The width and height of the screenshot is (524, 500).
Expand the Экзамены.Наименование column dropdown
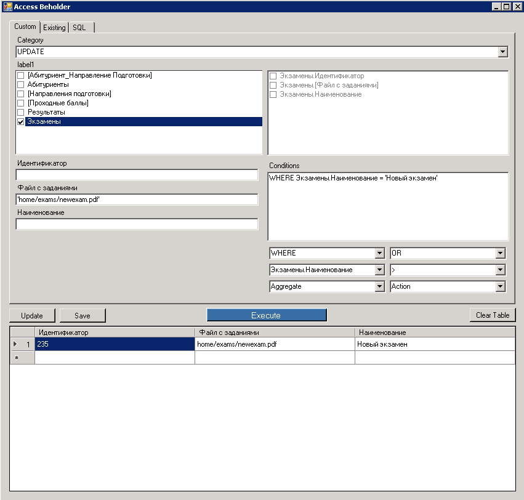click(381, 269)
